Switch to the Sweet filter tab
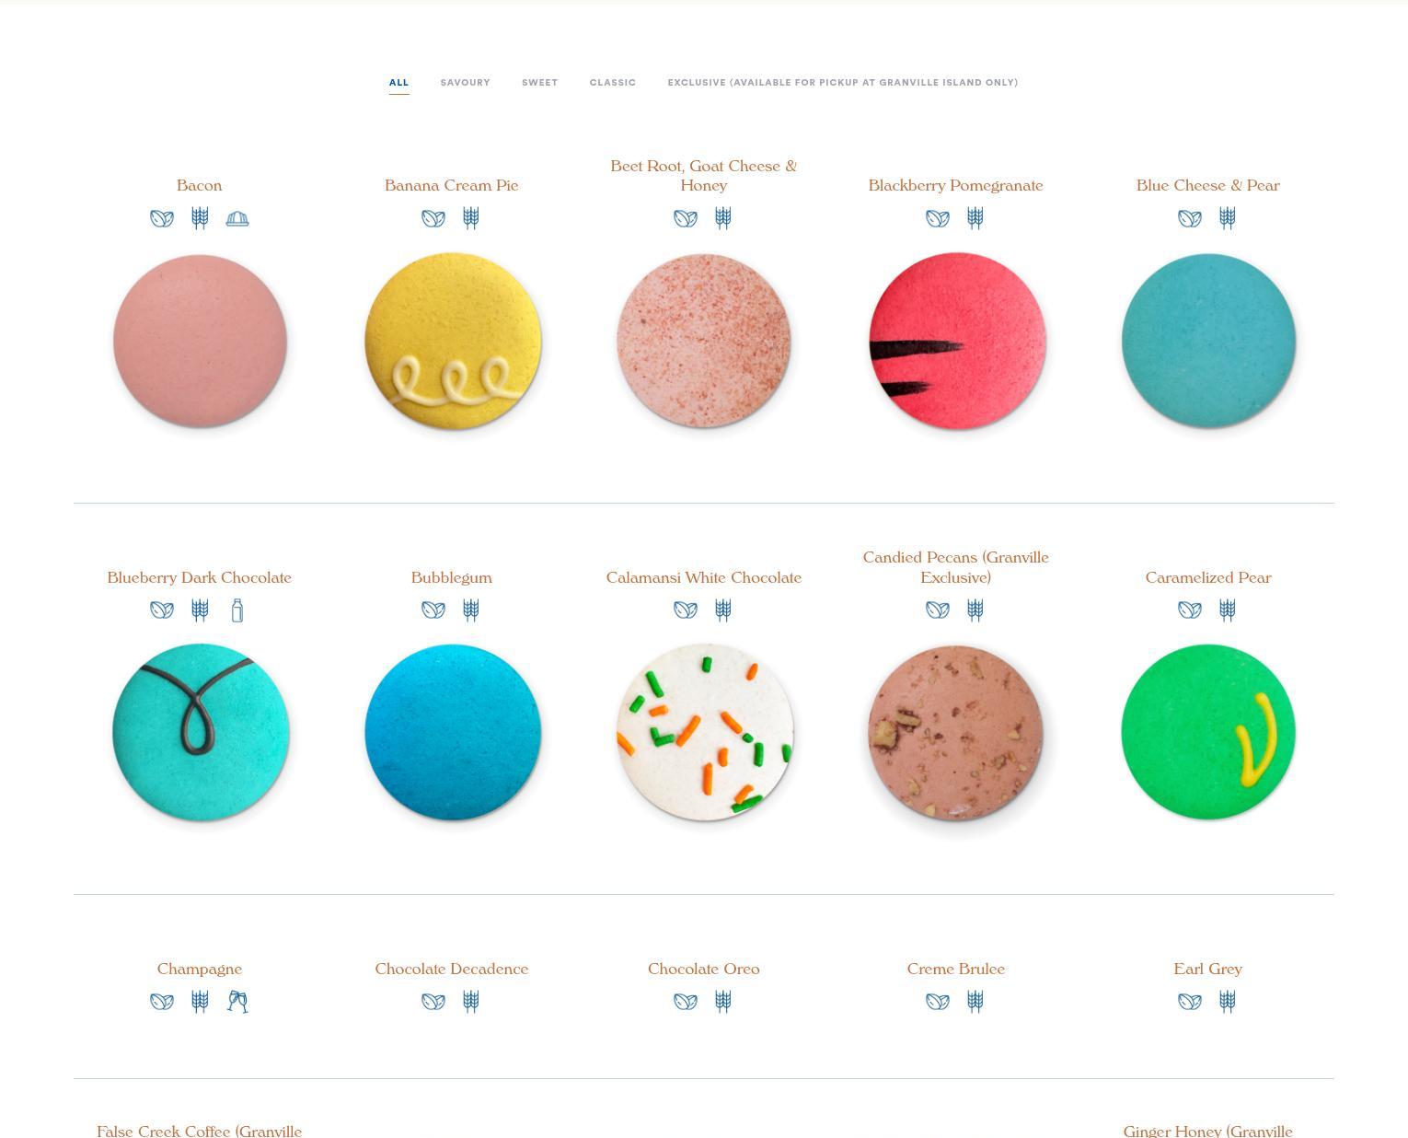Screen dimensions: 1408x1138 539,83
